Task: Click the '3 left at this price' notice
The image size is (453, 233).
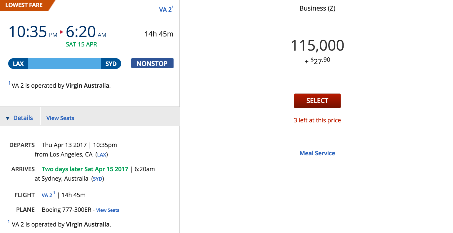Action: (x=317, y=120)
